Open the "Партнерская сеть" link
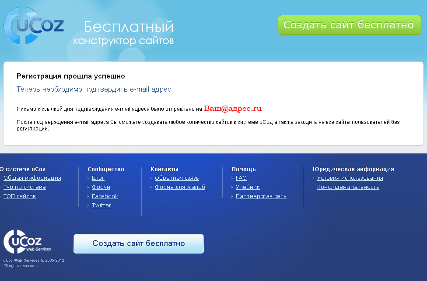 [261, 196]
